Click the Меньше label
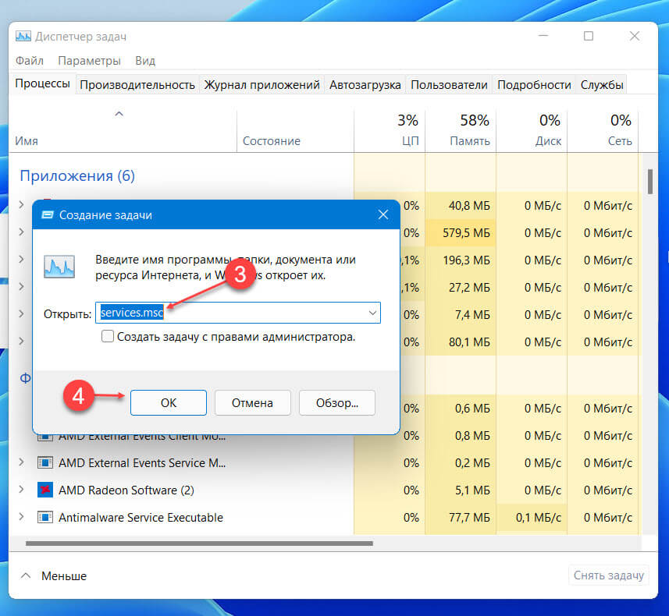The height and width of the screenshot is (616, 669). tap(63, 576)
